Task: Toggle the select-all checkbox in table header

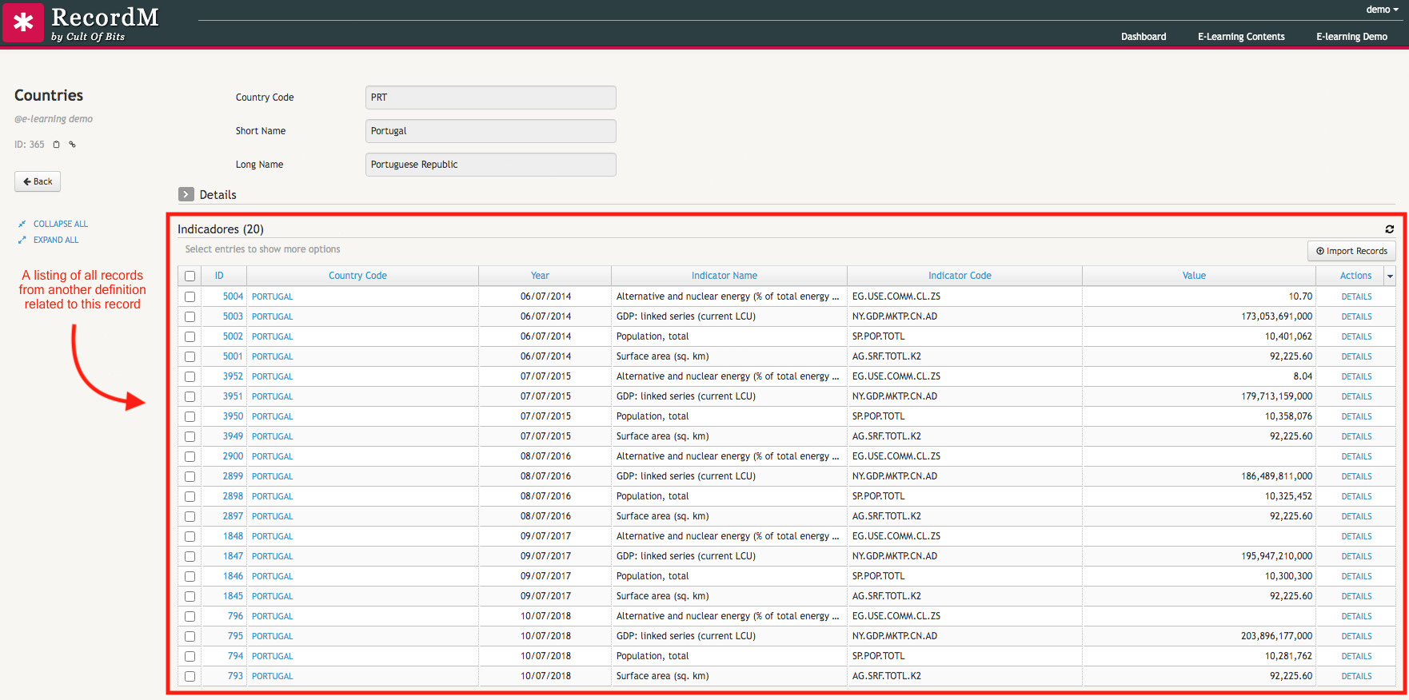Action: [190, 276]
